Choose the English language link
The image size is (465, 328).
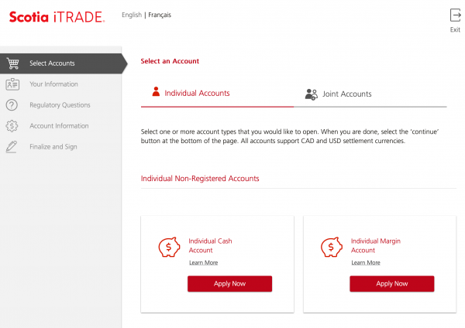coord(132,15)
